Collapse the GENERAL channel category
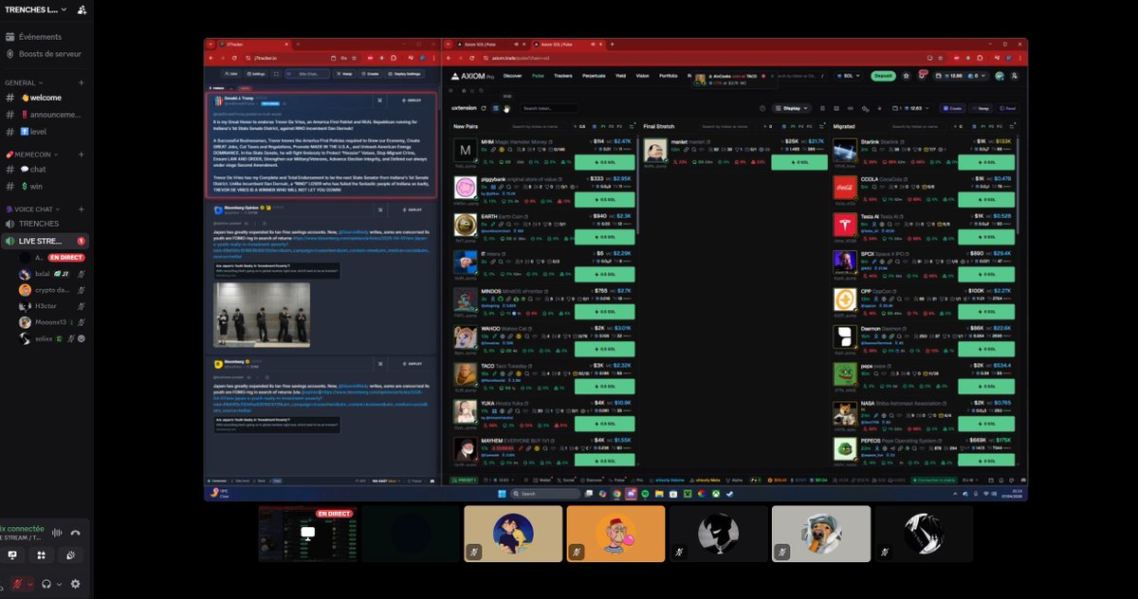The width and height of the screenshot is (1138, 599). pyautogui.click(x=24, y=82)
